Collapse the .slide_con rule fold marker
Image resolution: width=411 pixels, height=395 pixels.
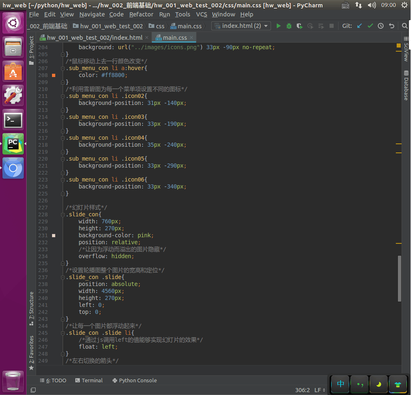pos(62,214)
